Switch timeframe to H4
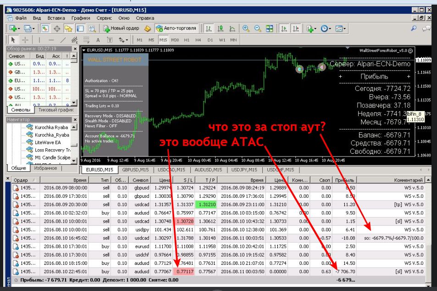Screen dimensions: 437x291 point(198,40)
